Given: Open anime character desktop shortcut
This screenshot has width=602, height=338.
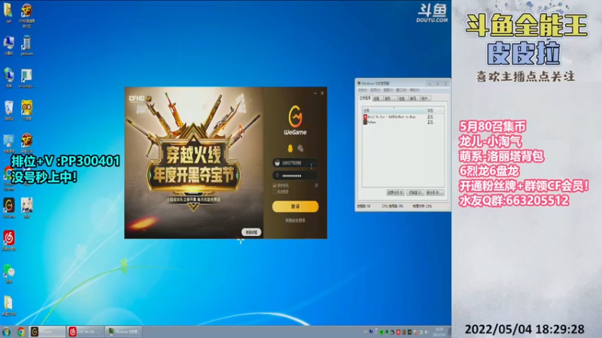Looking at the screenshot, I should coord(26,208).
